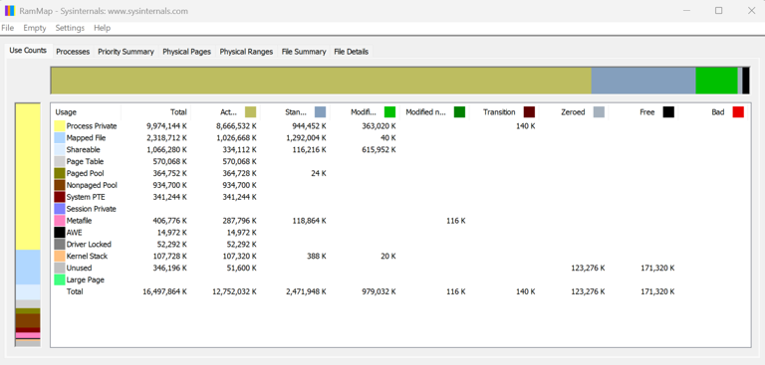Select the Mapped File row label
765x365 pixels.
87,138
